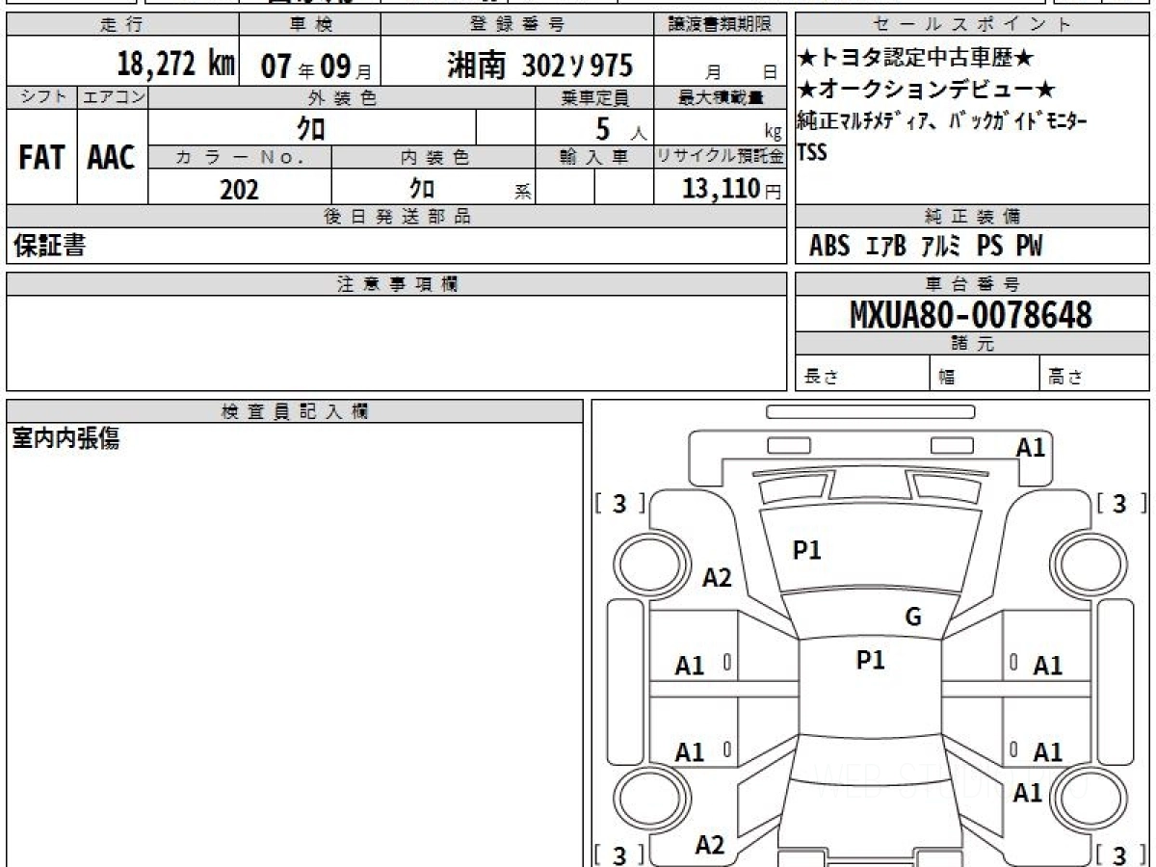This screenshot has height=867, width=1156.
Task: Select the TSS sales point text
Action: [813, 152]
